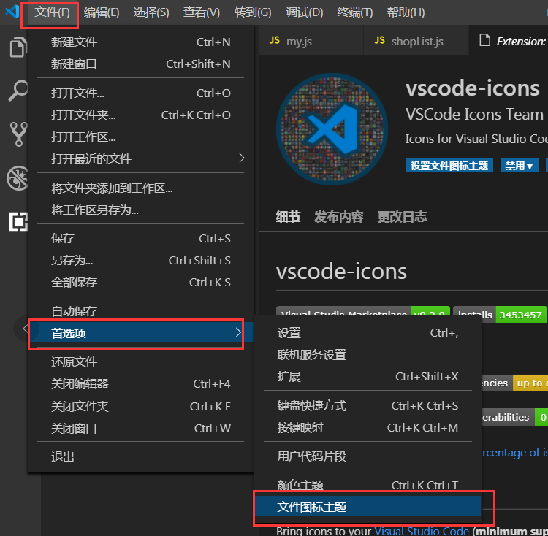Open the Explorer files icon in activity bar
This screenshot has height=536, width=548.
18,47
